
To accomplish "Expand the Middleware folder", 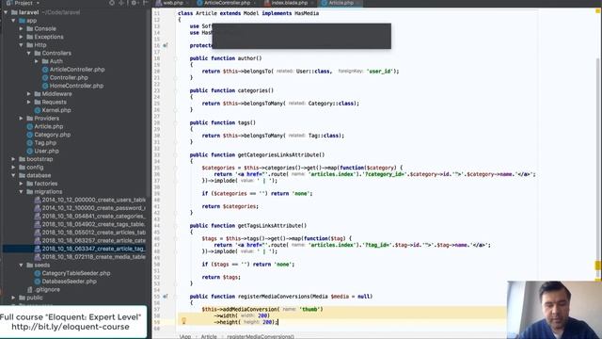I will tap(29, 94).
